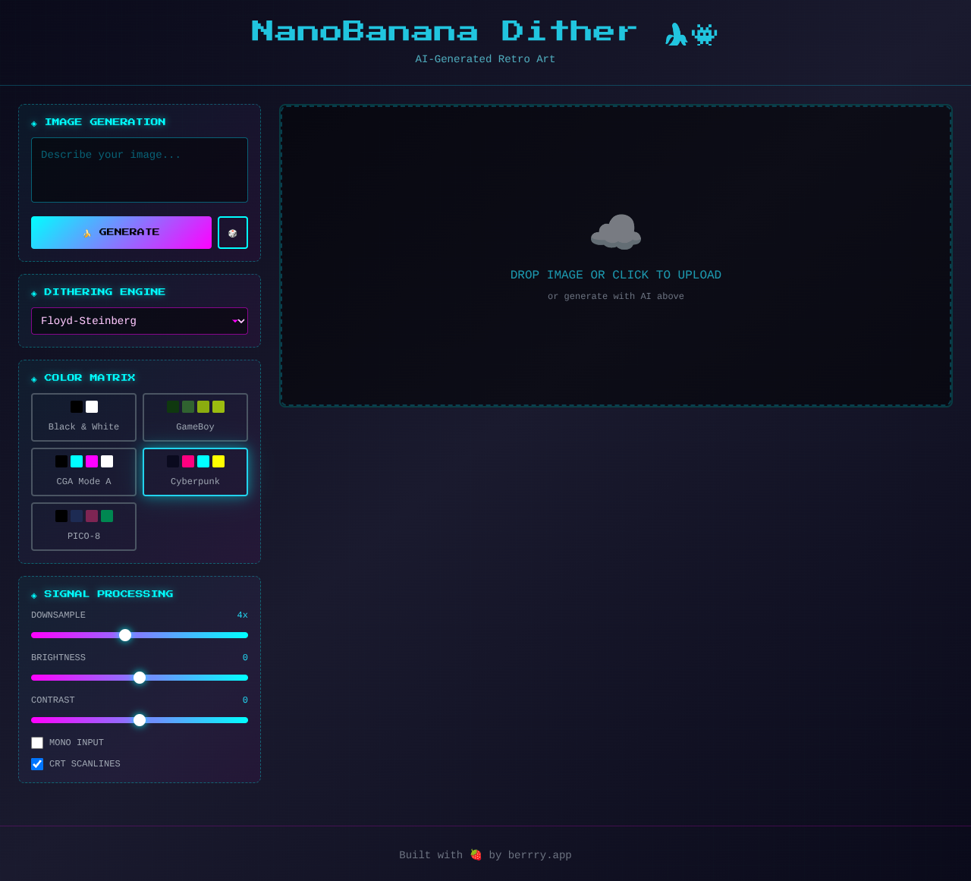
Task: Click the cloud upload icon in the drop zone
Action: tap(615, 231)
